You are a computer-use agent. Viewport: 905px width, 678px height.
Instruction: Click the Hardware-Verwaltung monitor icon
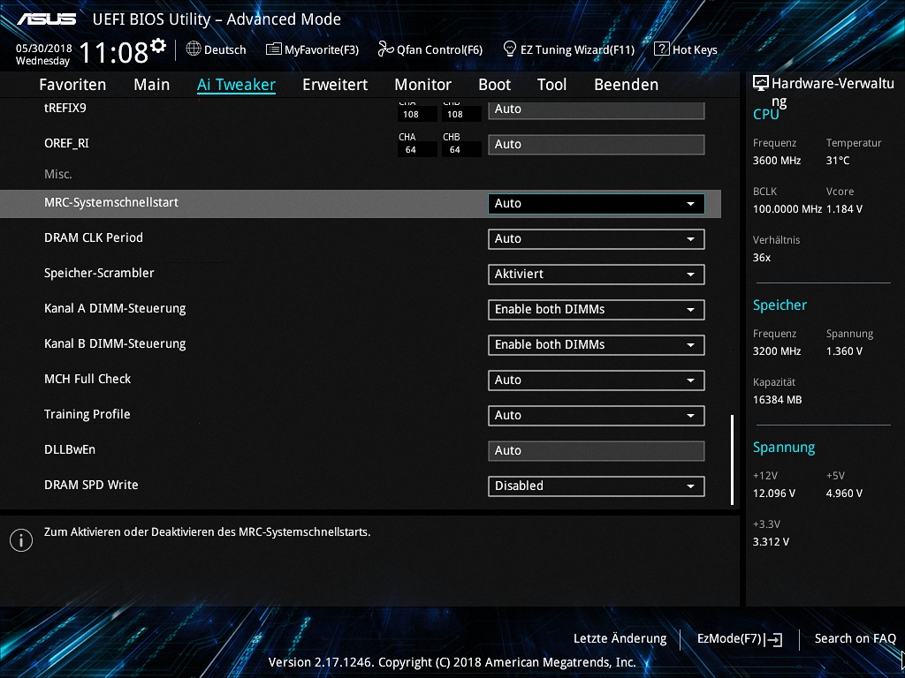pyautogui.click(x=761, y=84)
